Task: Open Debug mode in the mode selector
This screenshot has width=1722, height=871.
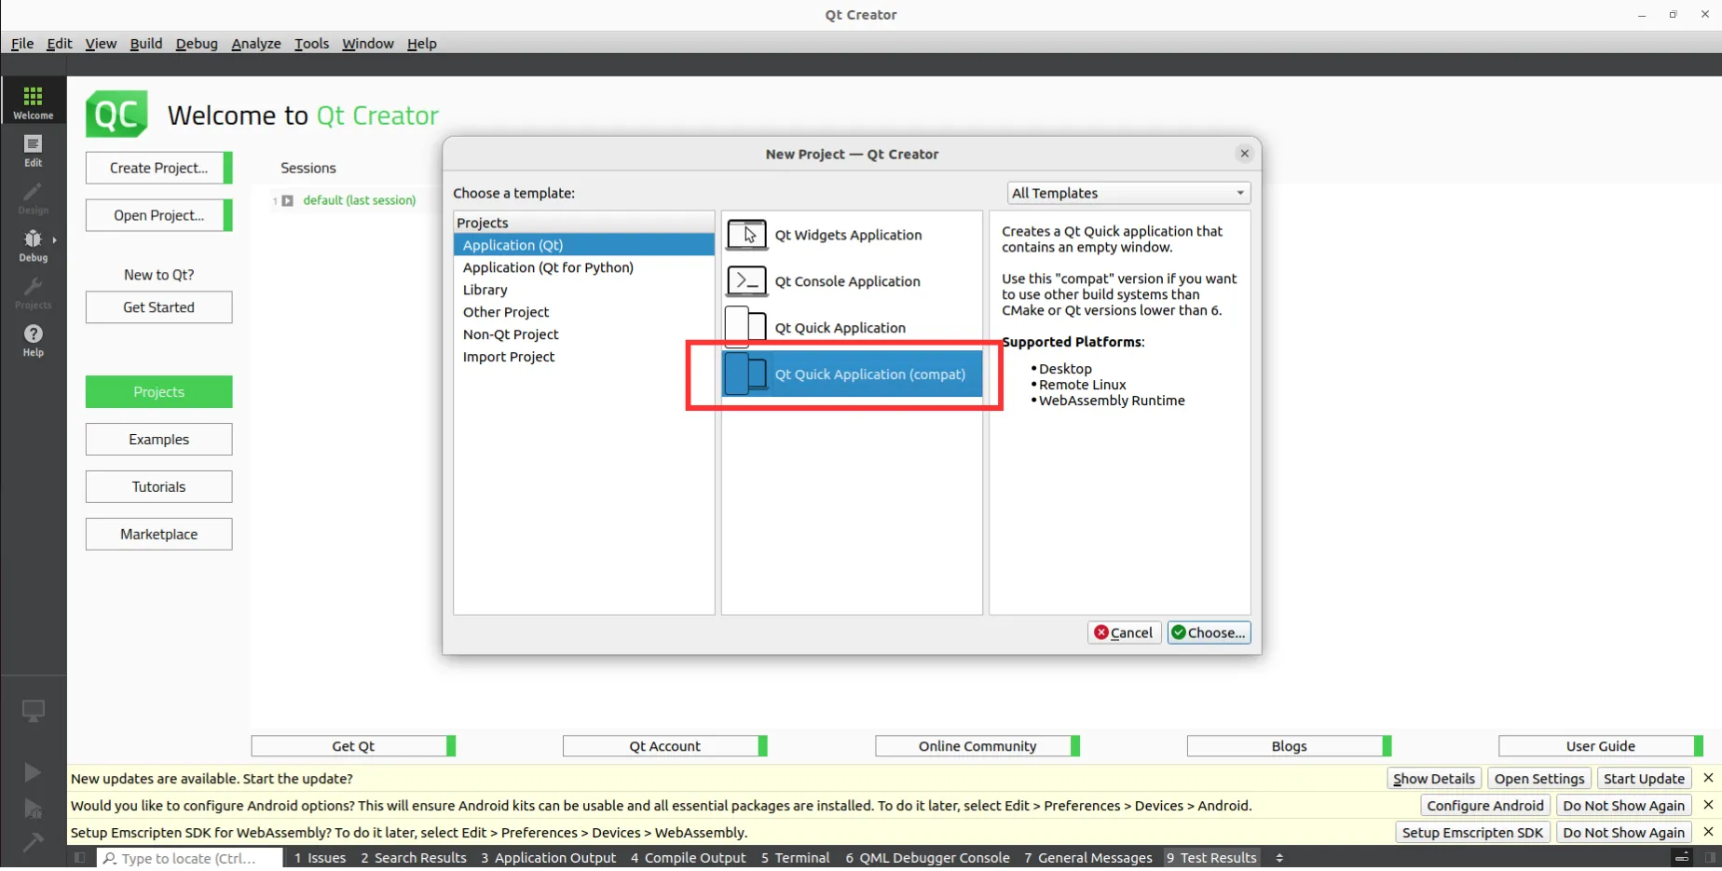Action: point(33,245)
